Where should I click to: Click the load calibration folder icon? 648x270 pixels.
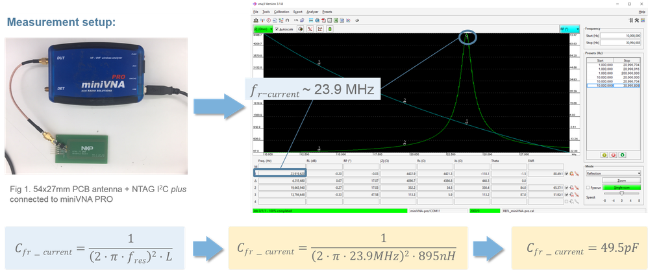tap(302, 20)
